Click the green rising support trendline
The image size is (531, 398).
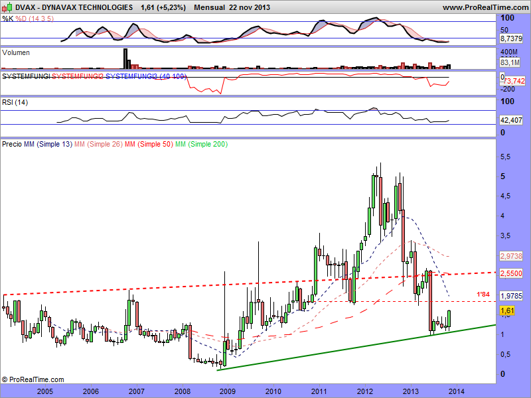click(356, 347)
